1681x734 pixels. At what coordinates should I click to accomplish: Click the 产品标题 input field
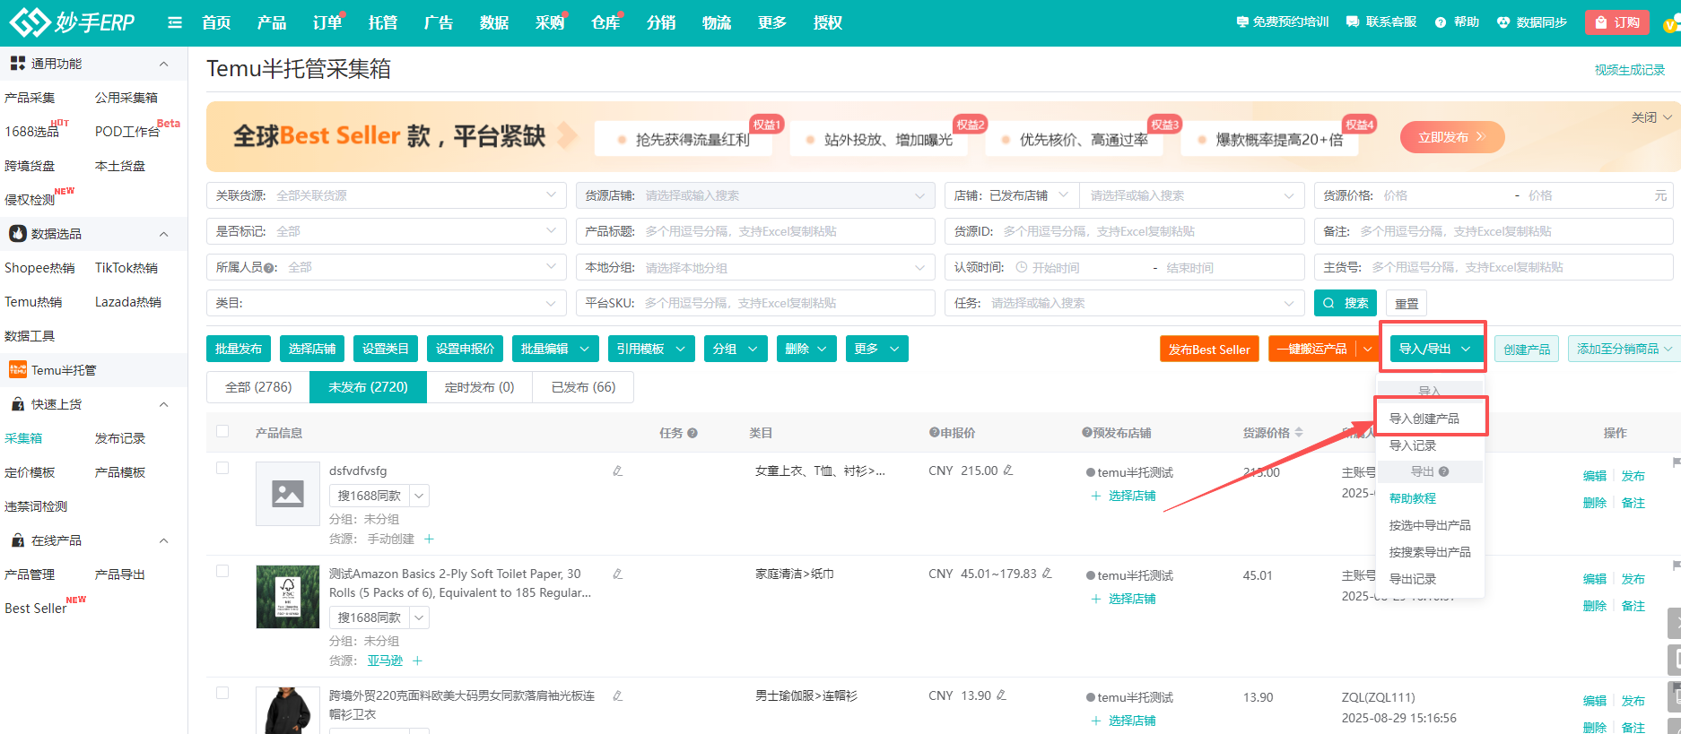click(x=755, y=231)
